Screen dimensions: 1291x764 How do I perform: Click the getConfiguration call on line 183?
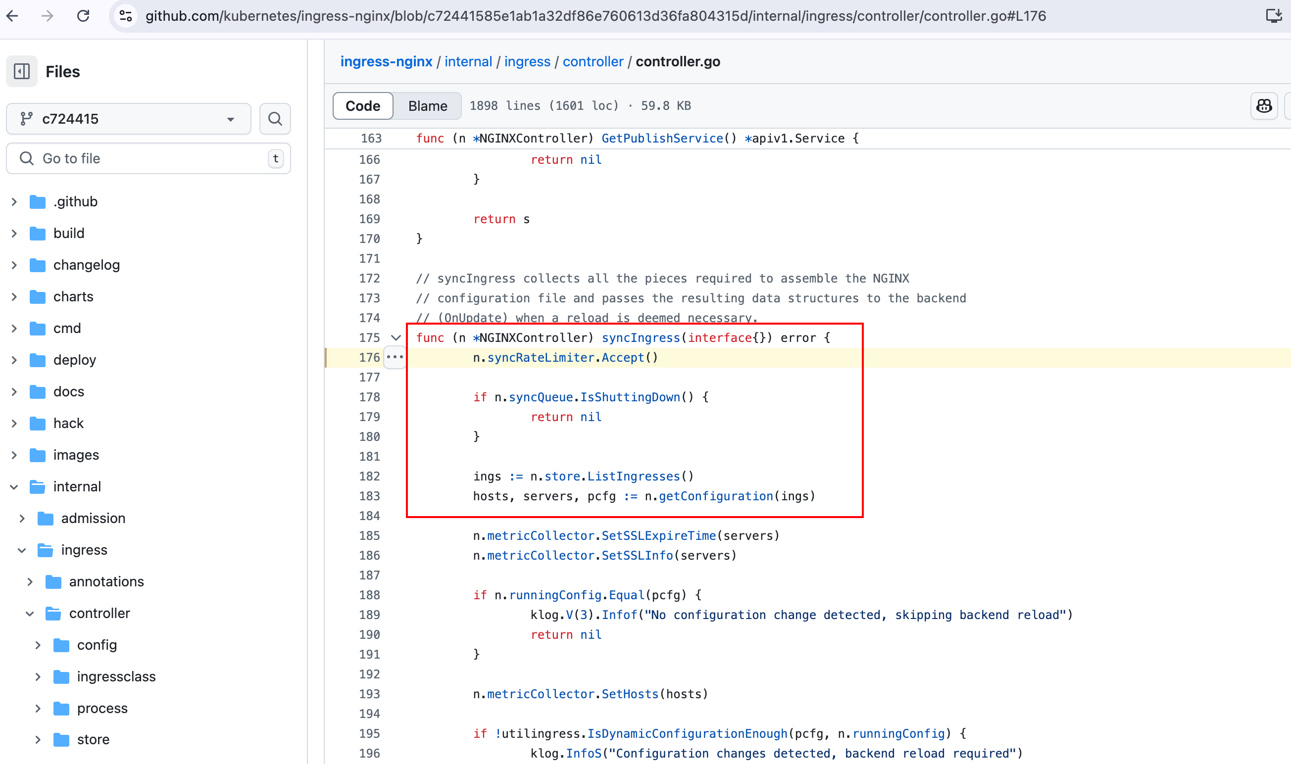click(x=716, y=496)
